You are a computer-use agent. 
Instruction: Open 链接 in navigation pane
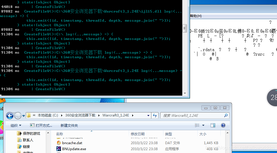[23, 146]
